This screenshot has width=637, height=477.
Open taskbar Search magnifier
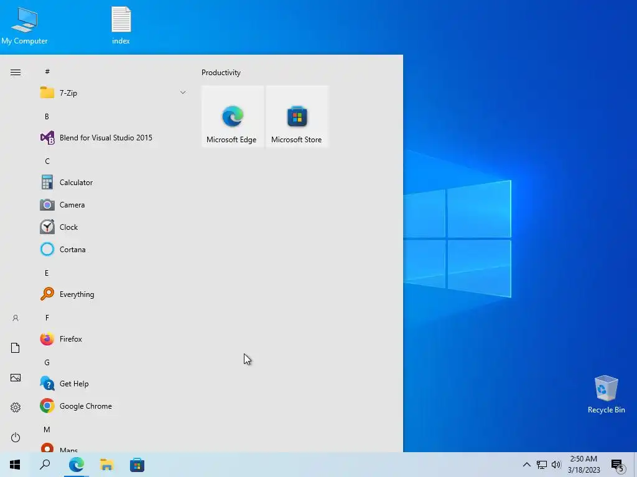45,465
